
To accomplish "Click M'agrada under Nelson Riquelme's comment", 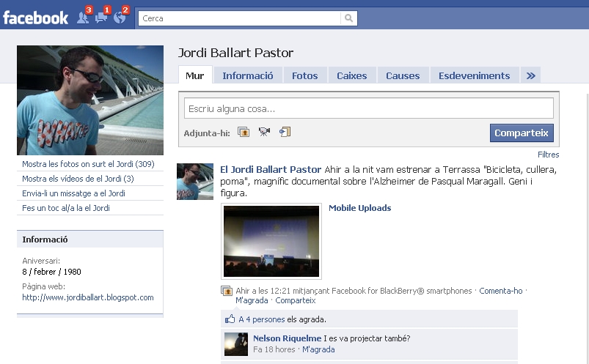I will point(318,349).
